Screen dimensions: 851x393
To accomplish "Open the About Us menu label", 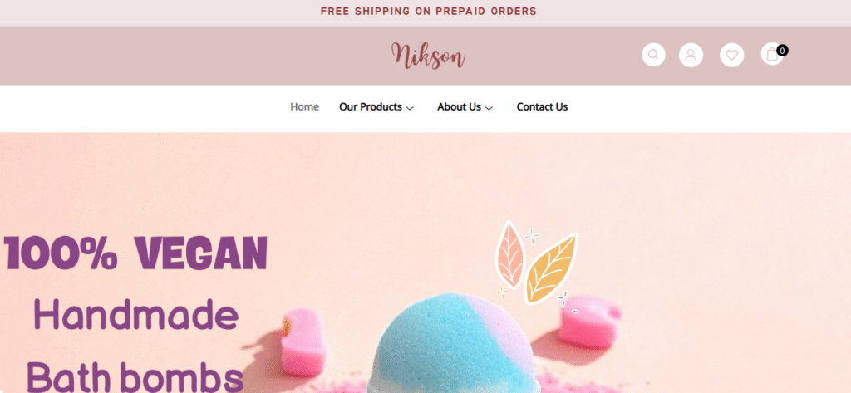I will click(459, 107).
